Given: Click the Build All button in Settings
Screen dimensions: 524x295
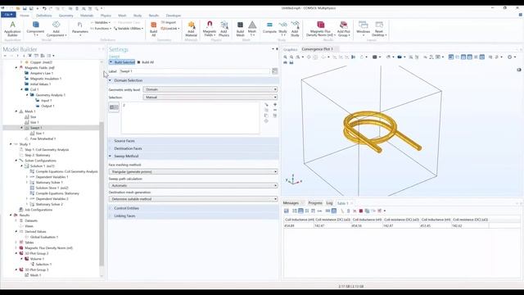Looking at the screenshot, I should (146, 62).
